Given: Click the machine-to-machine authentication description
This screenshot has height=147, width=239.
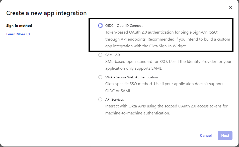Looking at the screenshot, I should (x=137, y=113).
